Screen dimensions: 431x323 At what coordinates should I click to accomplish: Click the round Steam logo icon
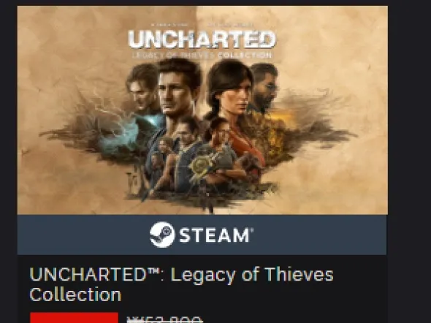pyautogui.click(x=162, y=235)
